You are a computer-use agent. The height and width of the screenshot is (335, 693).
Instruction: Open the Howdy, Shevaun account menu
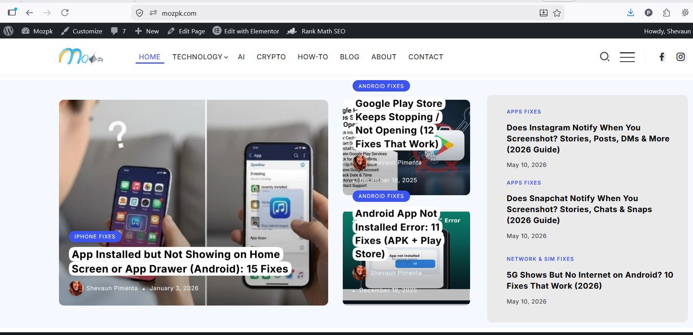point(667,31)
